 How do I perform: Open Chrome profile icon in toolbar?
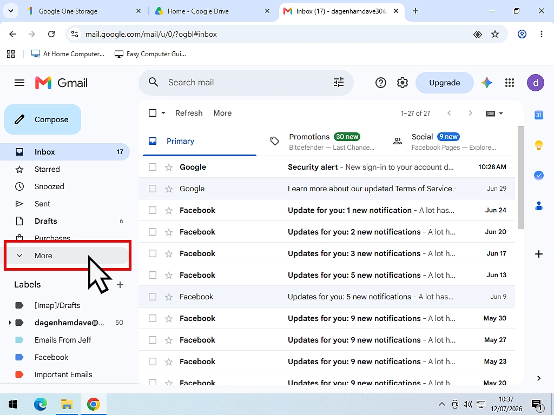[522, 34]
